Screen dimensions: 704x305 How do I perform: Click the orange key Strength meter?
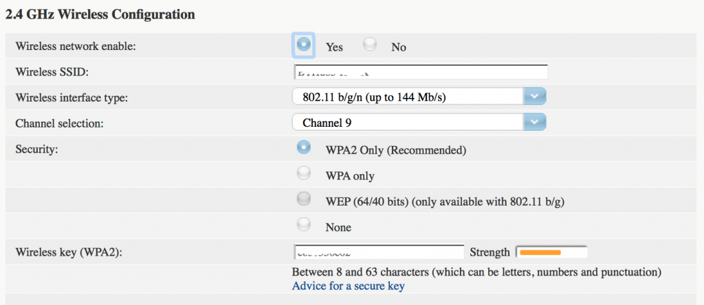click(x=551, y=252)
